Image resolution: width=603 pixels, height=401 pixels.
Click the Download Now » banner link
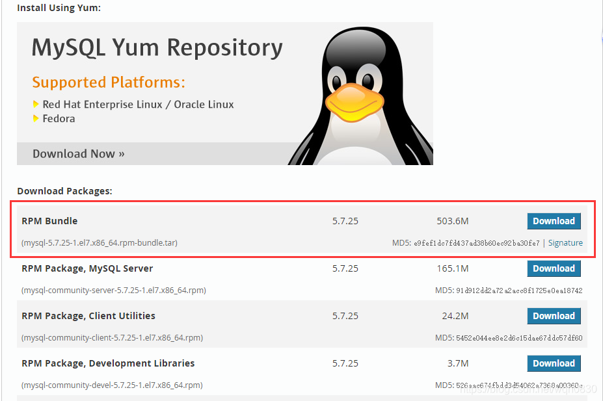click(79, 153)
